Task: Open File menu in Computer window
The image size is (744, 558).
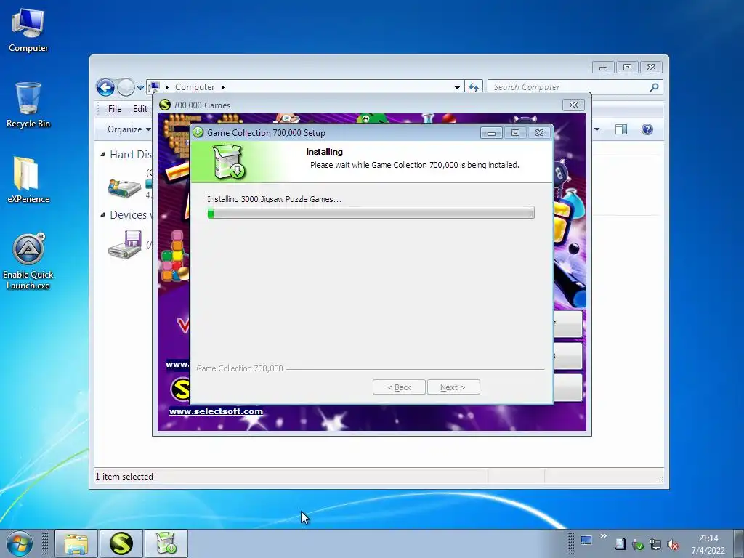Action: pos(114,109)
